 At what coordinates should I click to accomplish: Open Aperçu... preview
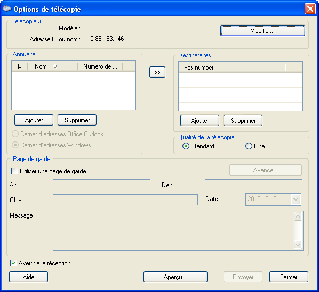(x=175, y=277)
